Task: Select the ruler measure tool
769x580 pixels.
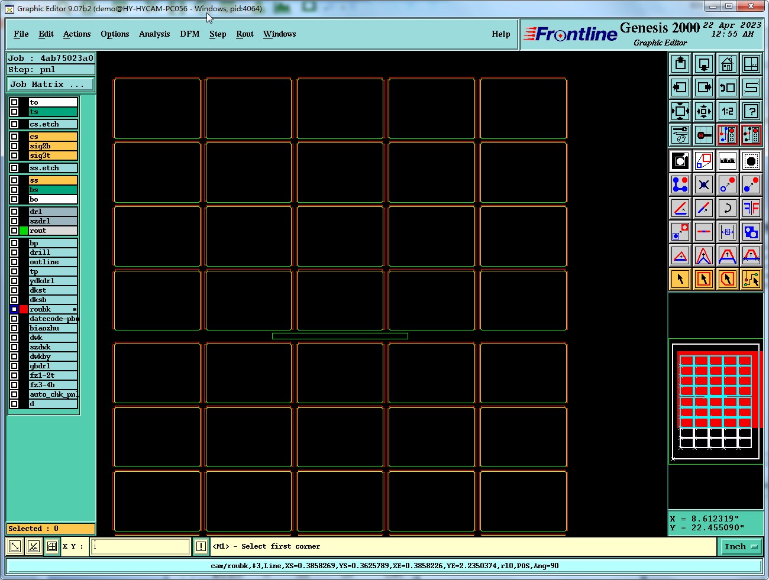Action: [728, 161]
